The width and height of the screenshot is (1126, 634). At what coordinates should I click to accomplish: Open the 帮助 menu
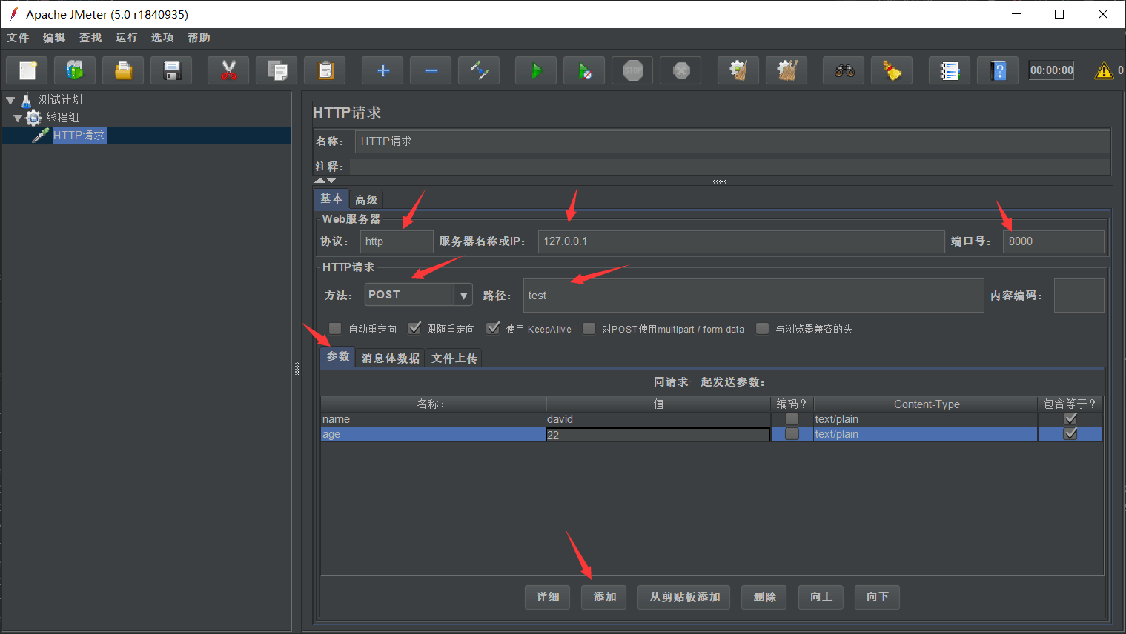pos(199,38)
